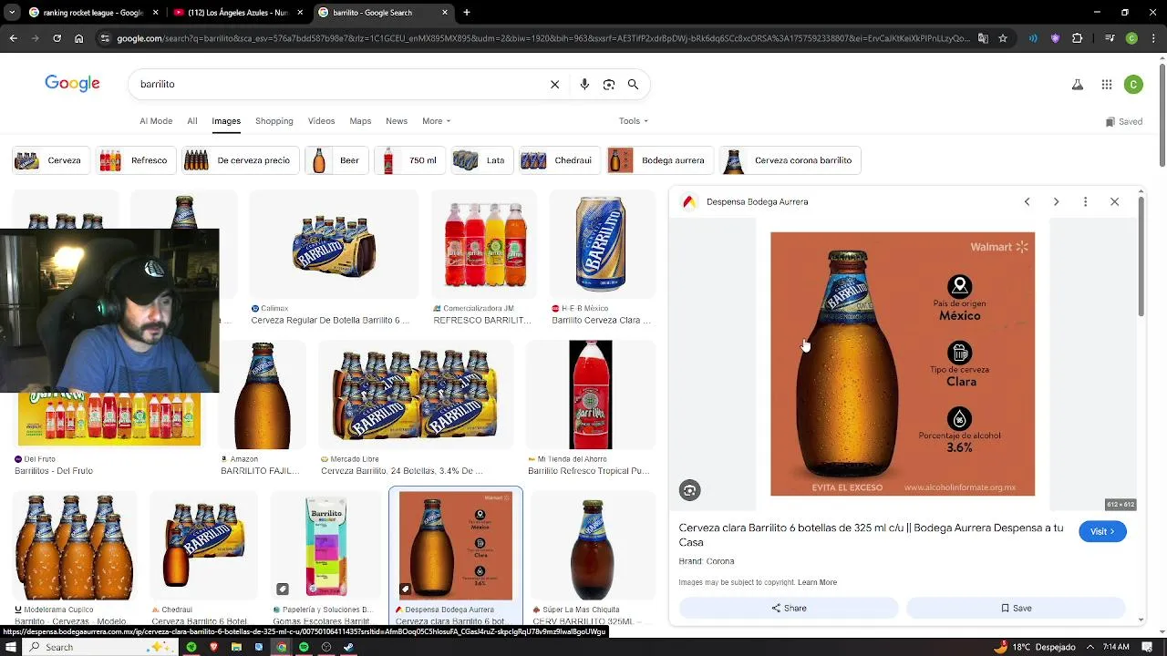Viewport: 1167px width, 656px height.
Task: Close the image preview panel
Action: (x=1114, y=201)
